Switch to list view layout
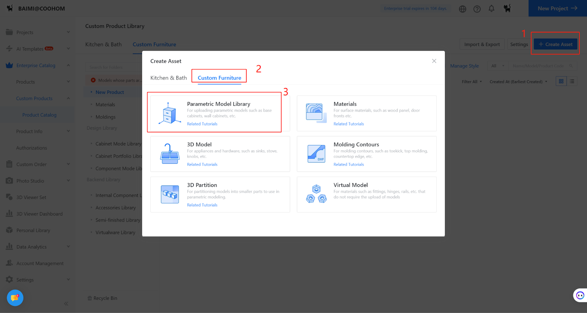This screenshot has width=587, height=313. [572, 81]
